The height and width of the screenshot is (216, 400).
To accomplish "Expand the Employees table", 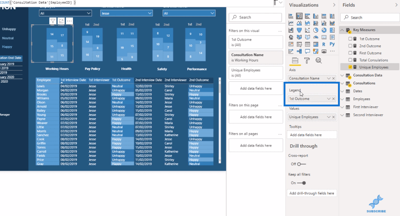I will tap(342, 99).
